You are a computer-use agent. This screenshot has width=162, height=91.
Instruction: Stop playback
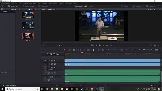click(x=100, y=45)
